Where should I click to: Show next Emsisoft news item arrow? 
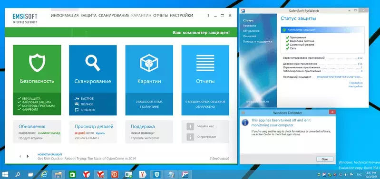pos(28,156)
